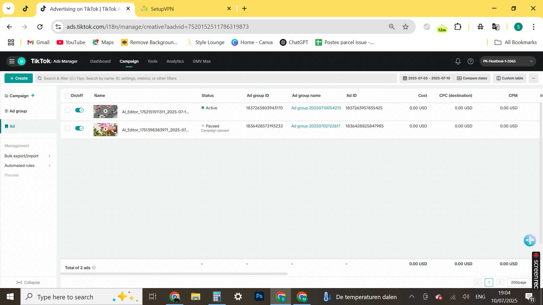This screenshot has width=543, height=305.
Task: Open the ChatGPT bookmark
Action: tap(294, 42)
